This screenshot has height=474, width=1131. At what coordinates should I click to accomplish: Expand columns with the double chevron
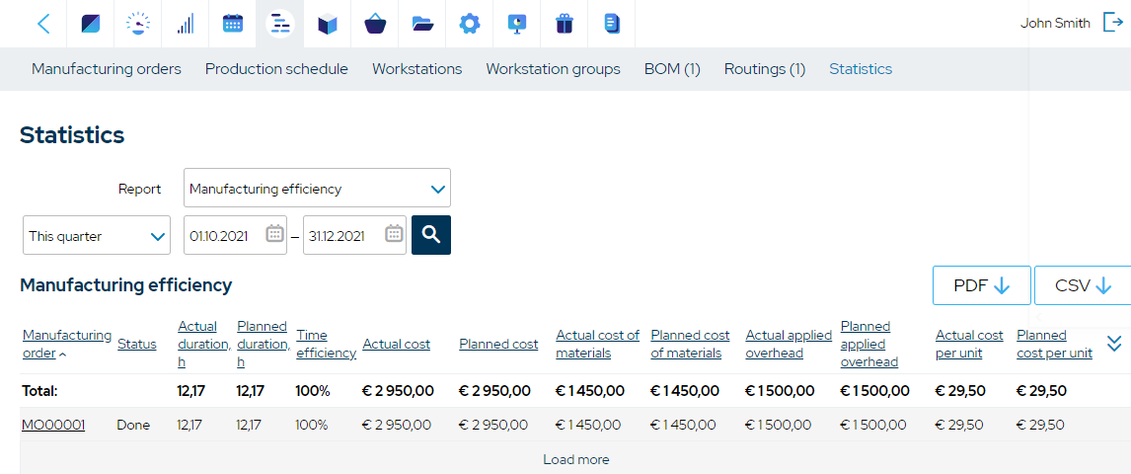pyautogui.click(x=1113, y=344)
